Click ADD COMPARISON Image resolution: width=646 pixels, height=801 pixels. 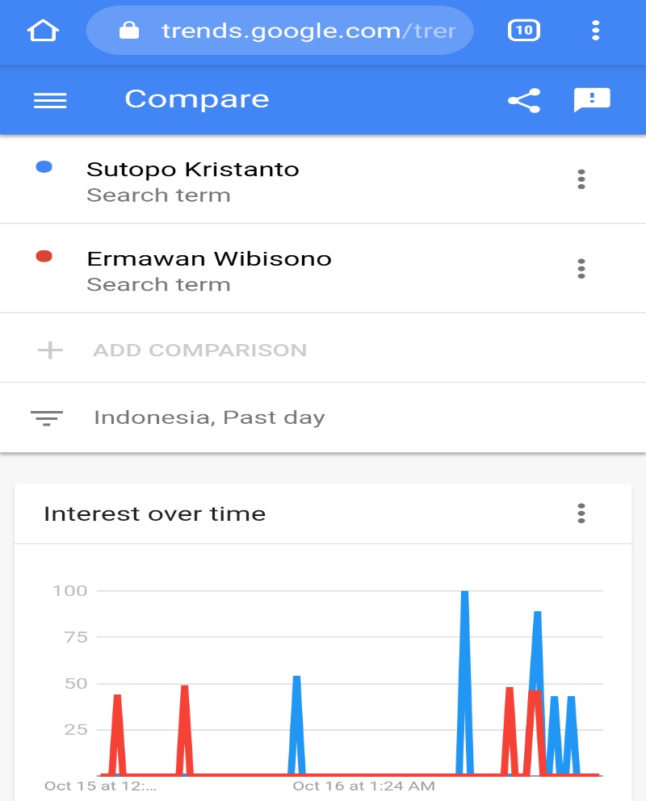tap(199, 350)
